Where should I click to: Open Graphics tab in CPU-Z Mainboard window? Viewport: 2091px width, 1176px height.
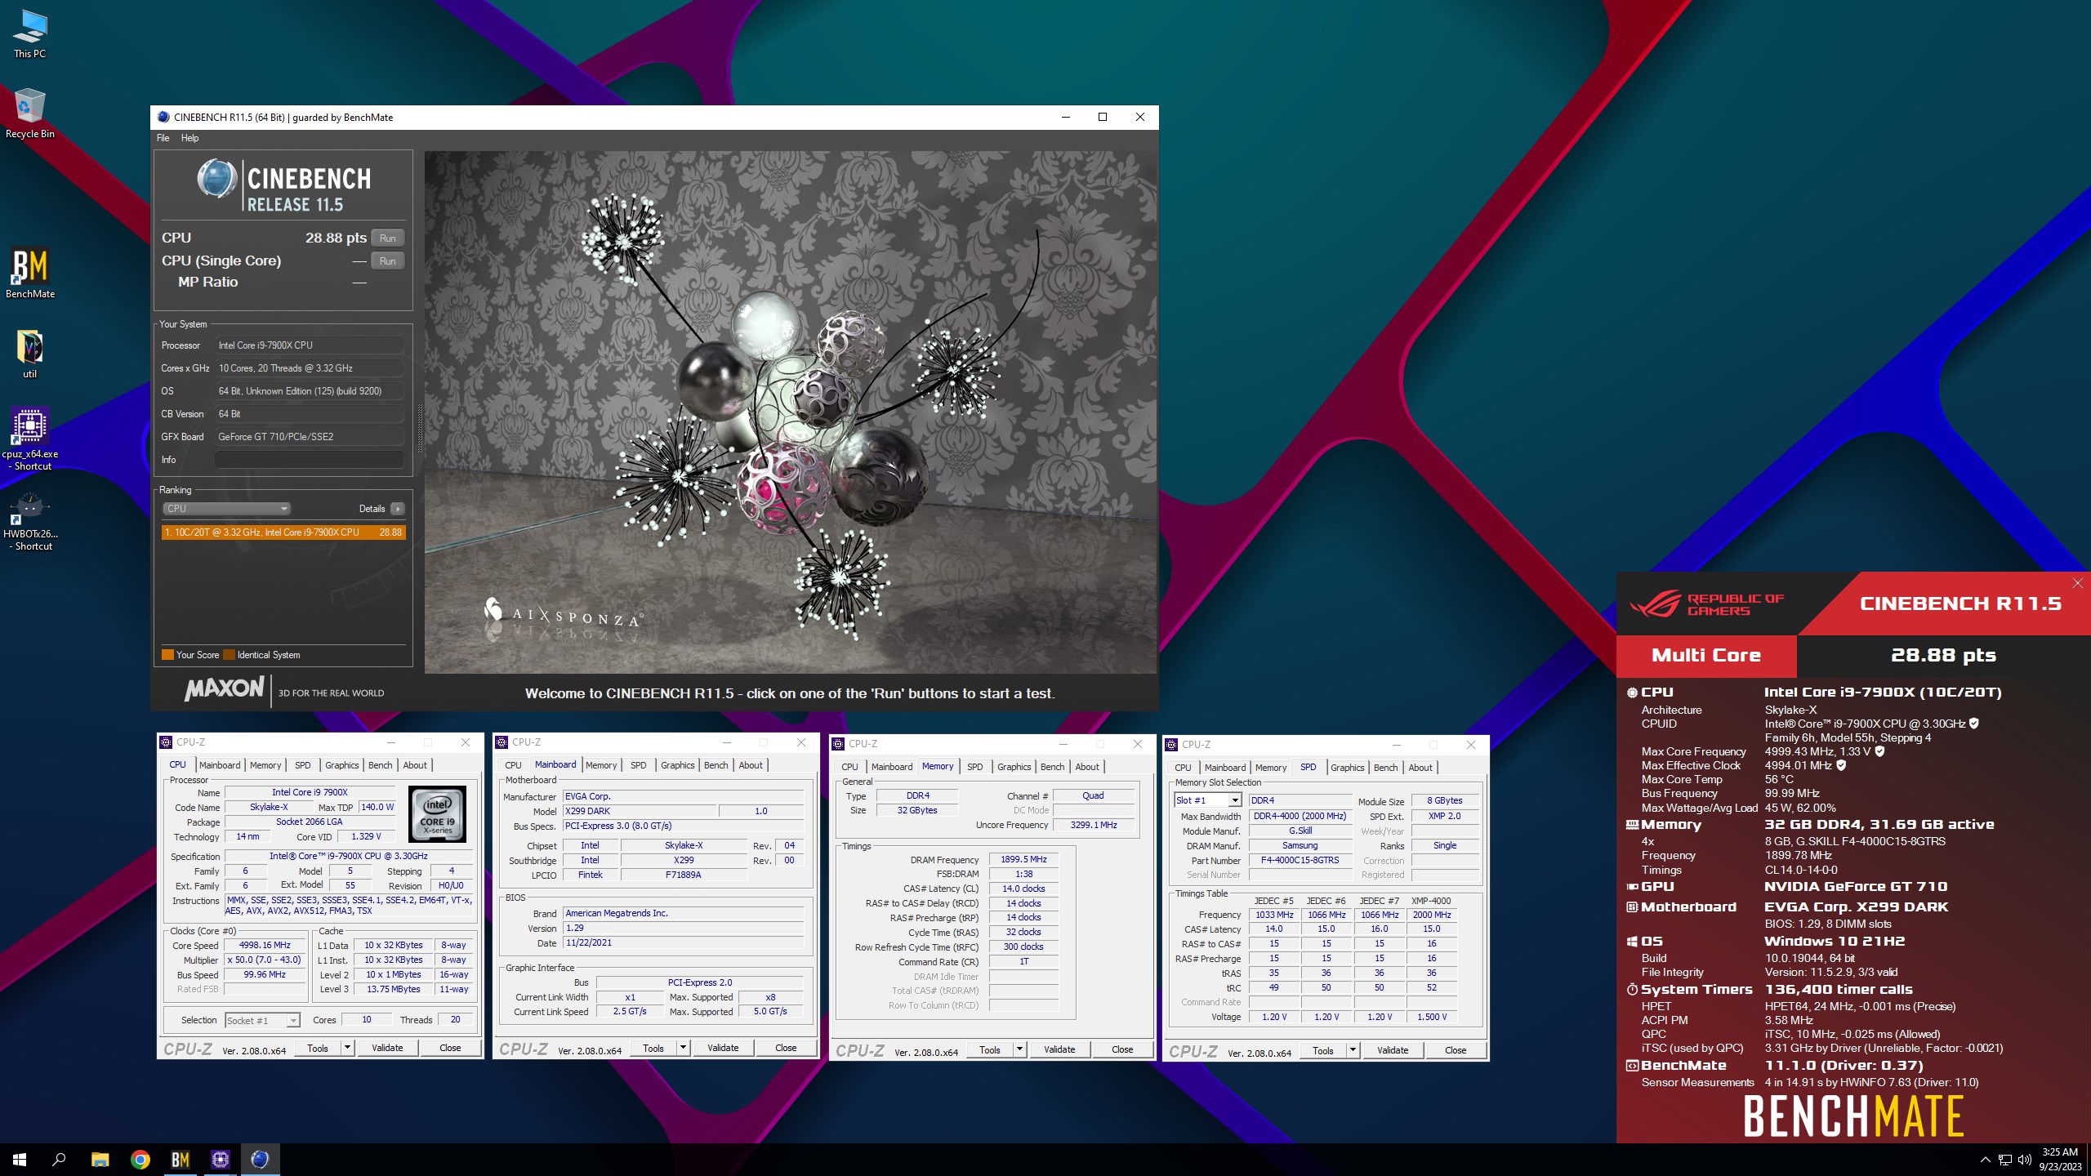coord(678,766)
